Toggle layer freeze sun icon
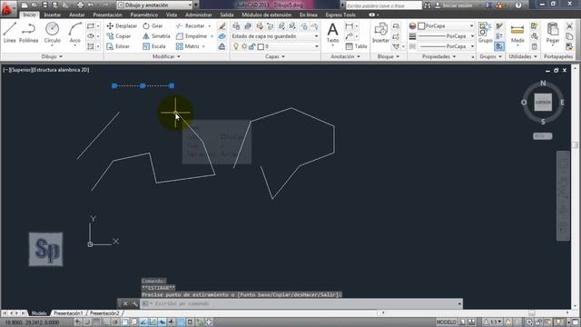 pos(244,46)
